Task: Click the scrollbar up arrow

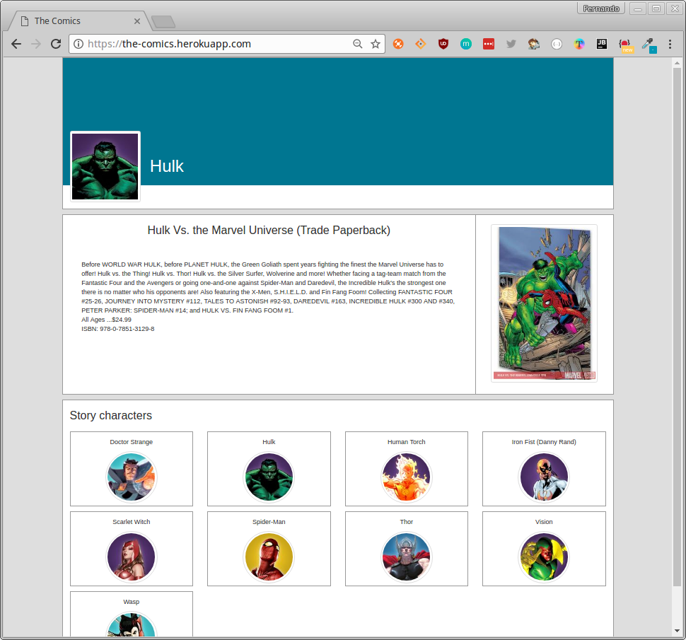Action: point(677,63)
